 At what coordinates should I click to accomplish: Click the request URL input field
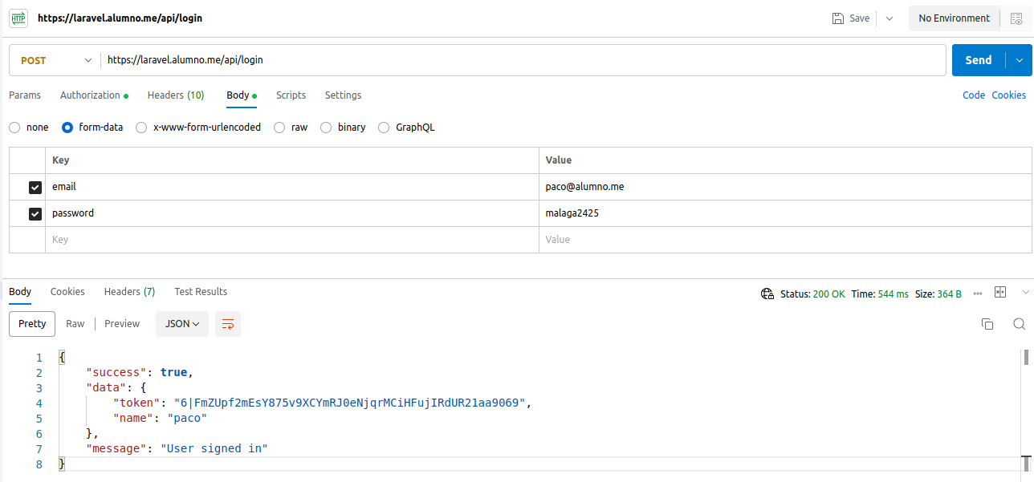pyautogui.click(x=523, y=60)
